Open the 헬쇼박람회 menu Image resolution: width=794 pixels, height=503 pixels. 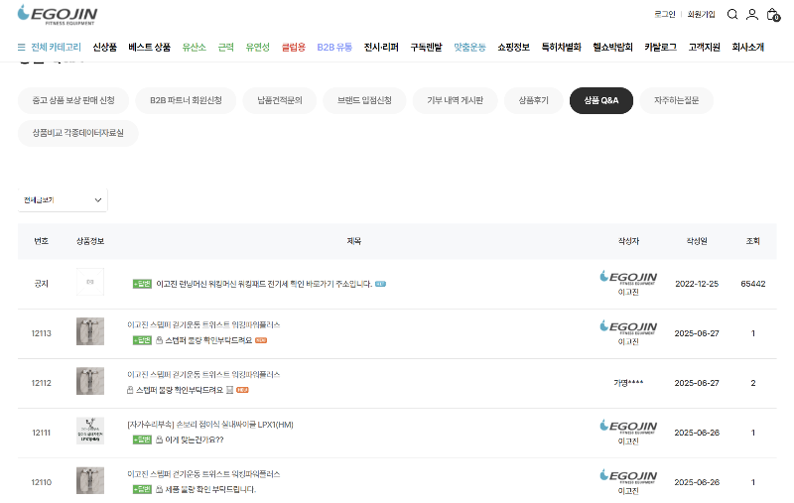point(612,47)
